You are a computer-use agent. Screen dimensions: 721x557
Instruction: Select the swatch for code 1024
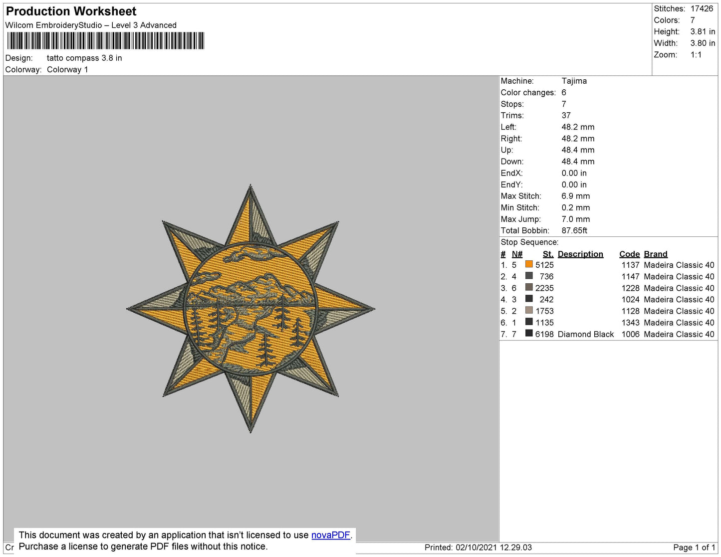(529, 299)
